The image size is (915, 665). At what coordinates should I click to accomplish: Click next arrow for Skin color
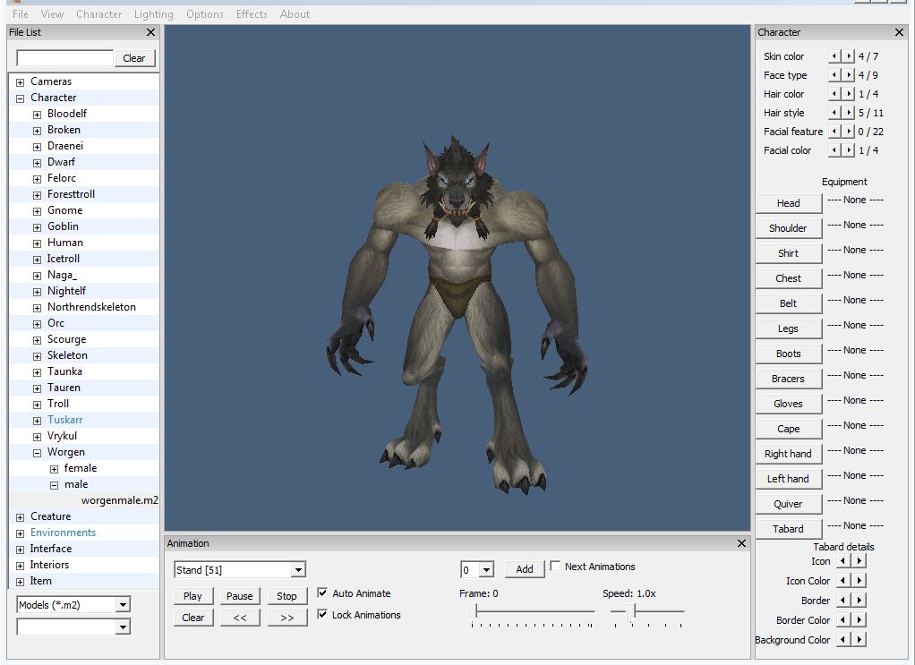coord(849,56)
